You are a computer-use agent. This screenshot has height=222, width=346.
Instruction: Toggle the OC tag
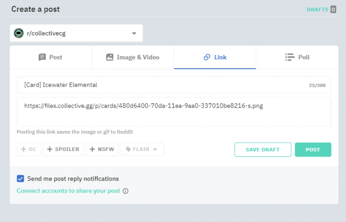click(29, 149)
